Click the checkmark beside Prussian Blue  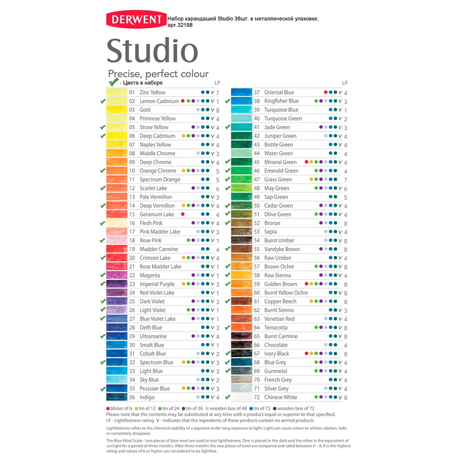coord(103,388)
